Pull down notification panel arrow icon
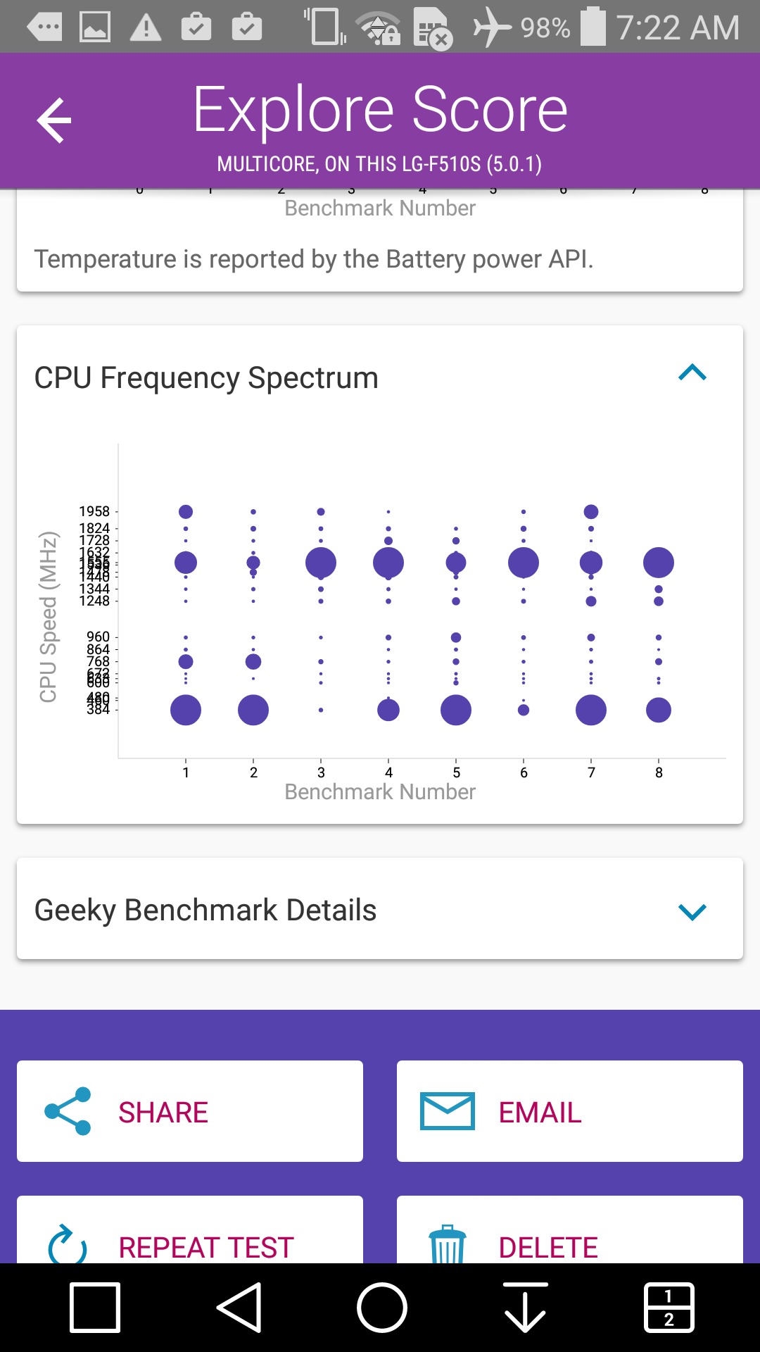 [525, 1308]
